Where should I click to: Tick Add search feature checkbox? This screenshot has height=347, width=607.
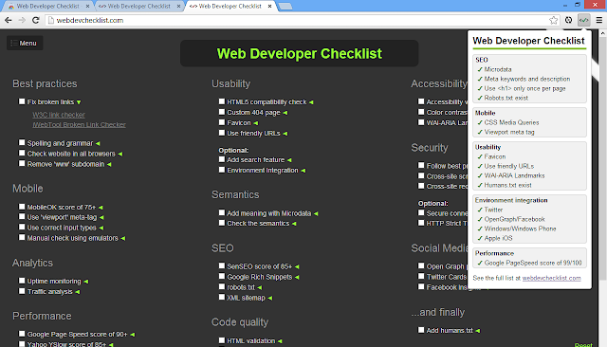221,159
